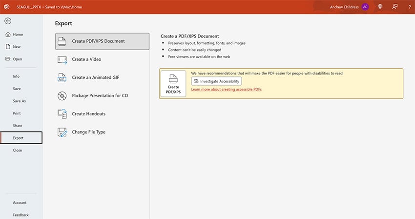The height and width of the screenshot is (219, 415).
Task: Open Learn more about creating accessible PDFs link
Action: click(227, 90)
